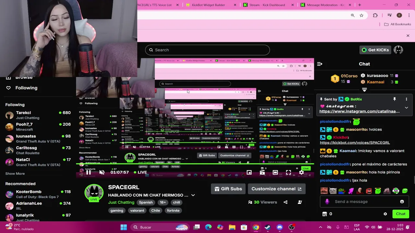Open File Explorer from the taskbar

232,227
